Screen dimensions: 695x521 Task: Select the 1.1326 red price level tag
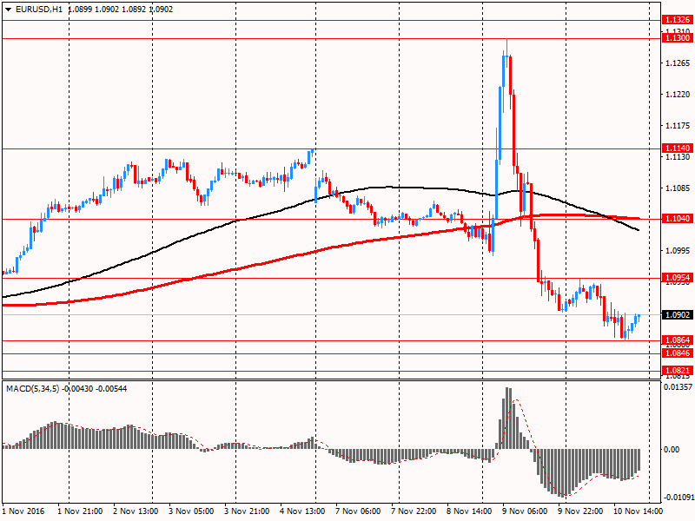coord(676,20)
